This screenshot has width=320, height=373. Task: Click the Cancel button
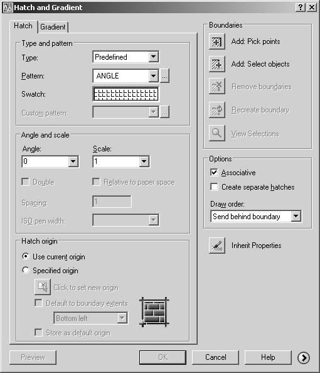216,357
